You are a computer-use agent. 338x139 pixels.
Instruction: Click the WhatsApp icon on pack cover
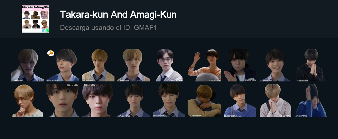coord(47,31)
